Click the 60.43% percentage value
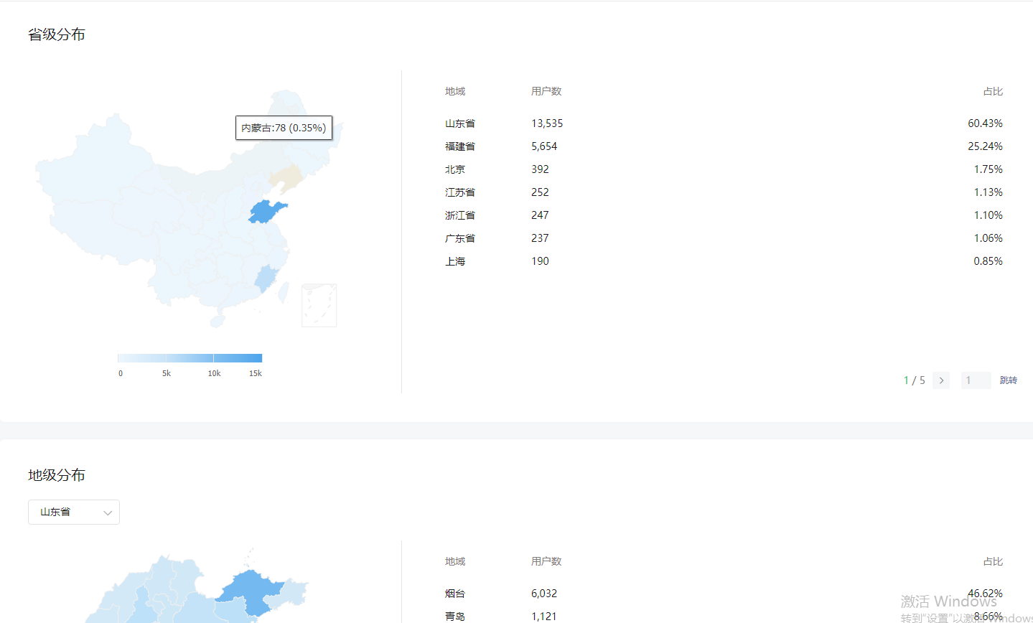1033x623 pixels. 985,123
